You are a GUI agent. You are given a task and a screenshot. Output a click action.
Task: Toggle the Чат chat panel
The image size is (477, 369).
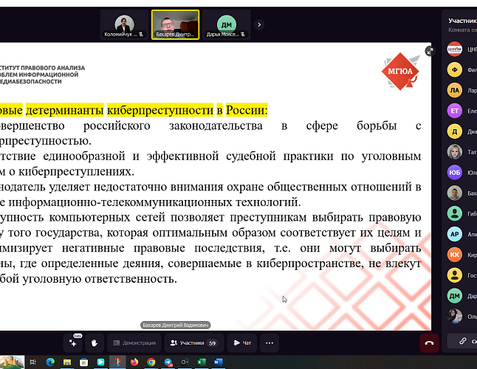[x=242, y=342]
